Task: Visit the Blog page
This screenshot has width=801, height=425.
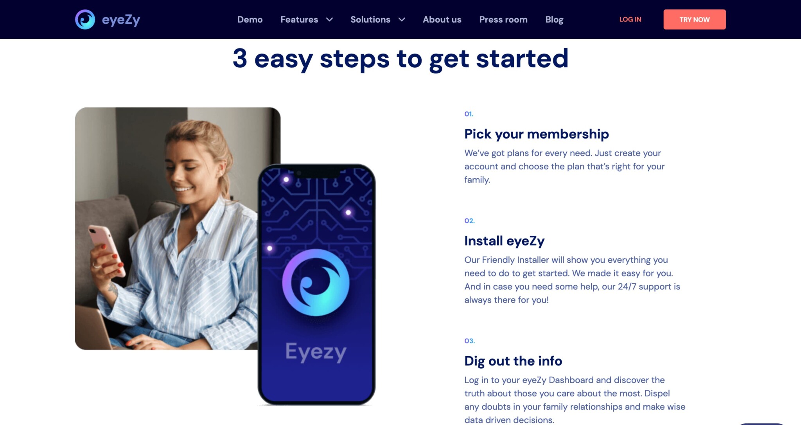Action: tap(554, 20)
